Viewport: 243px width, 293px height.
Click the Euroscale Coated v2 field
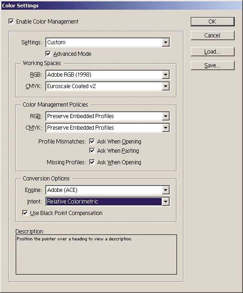(x=104, y=86)
